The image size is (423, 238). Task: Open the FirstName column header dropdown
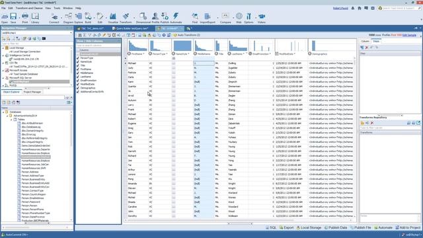click(x=143, y=54)
